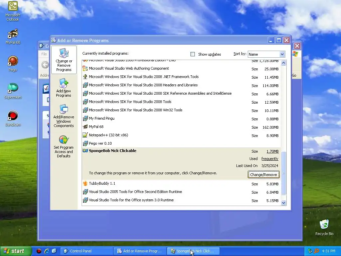Select Visual Studio 2005 Tools for Office Runtime
The image size is (341, 256).
tap(181, 192)
